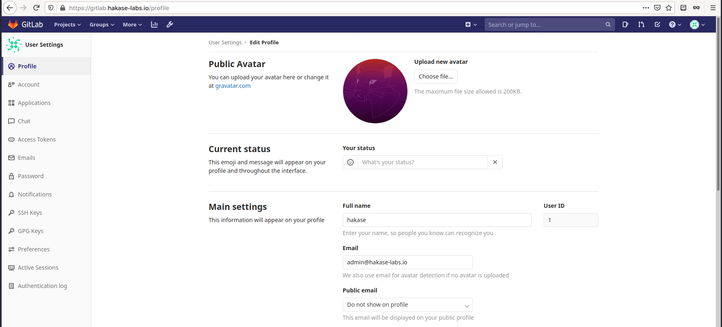Open Account settings in the sidebar
Image resolution: width=722 pixels, height=327 pixels.
click(46, 85)
